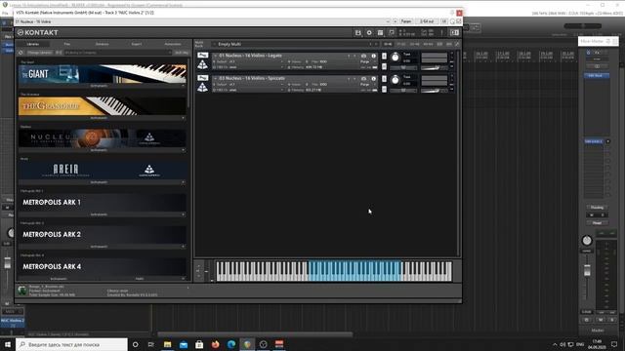This screenshot has width=625, height=351.
Task: Switch to Expert tab in Kontakt browser
Action: 137,44
